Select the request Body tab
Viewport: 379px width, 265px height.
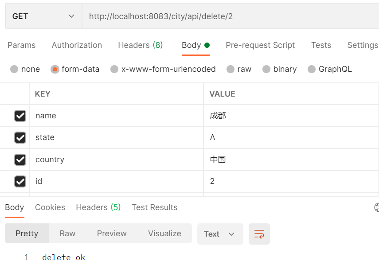coord(195,45)
